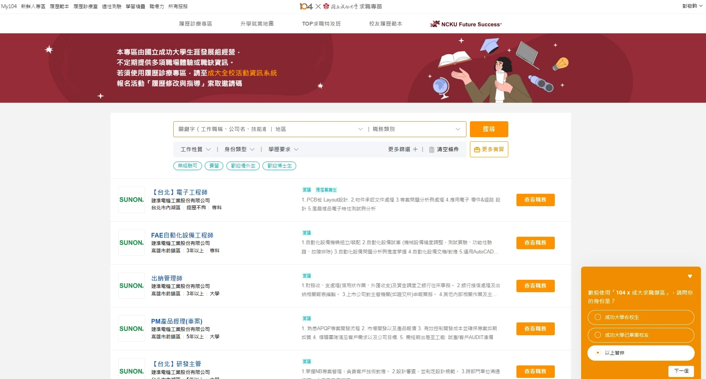Open job title 出納管理師
The height and width of the screenshot is (379, 706).
pos(167,278)
